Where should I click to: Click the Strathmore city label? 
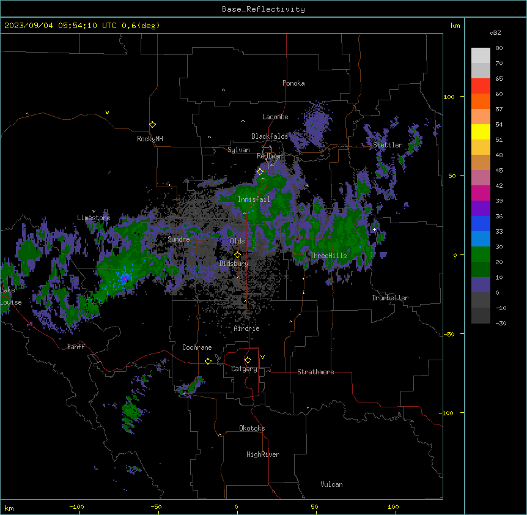pos(315,372)
